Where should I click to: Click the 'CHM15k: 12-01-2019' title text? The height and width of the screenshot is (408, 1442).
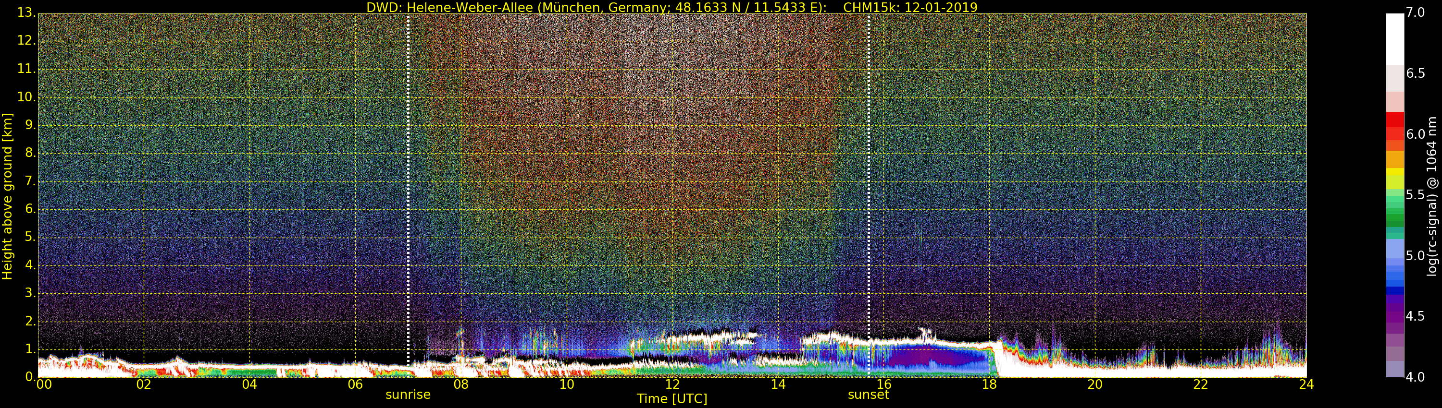click(x=910, y=7)
